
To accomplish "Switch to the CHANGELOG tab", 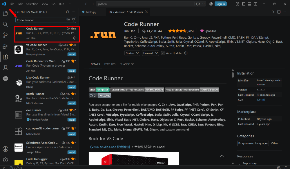I will (x=127, y=64).
